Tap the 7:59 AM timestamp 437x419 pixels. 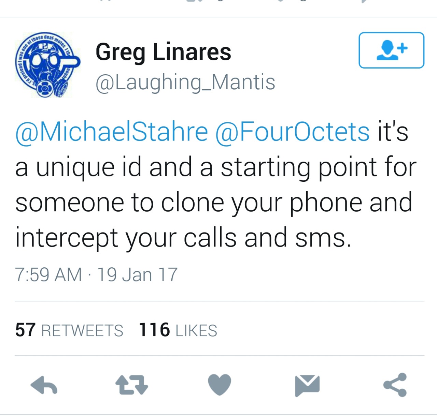coord(48,274)
